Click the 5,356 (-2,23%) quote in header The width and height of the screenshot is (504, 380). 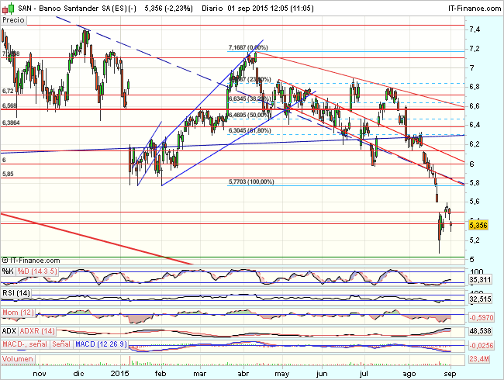[169, 9]
